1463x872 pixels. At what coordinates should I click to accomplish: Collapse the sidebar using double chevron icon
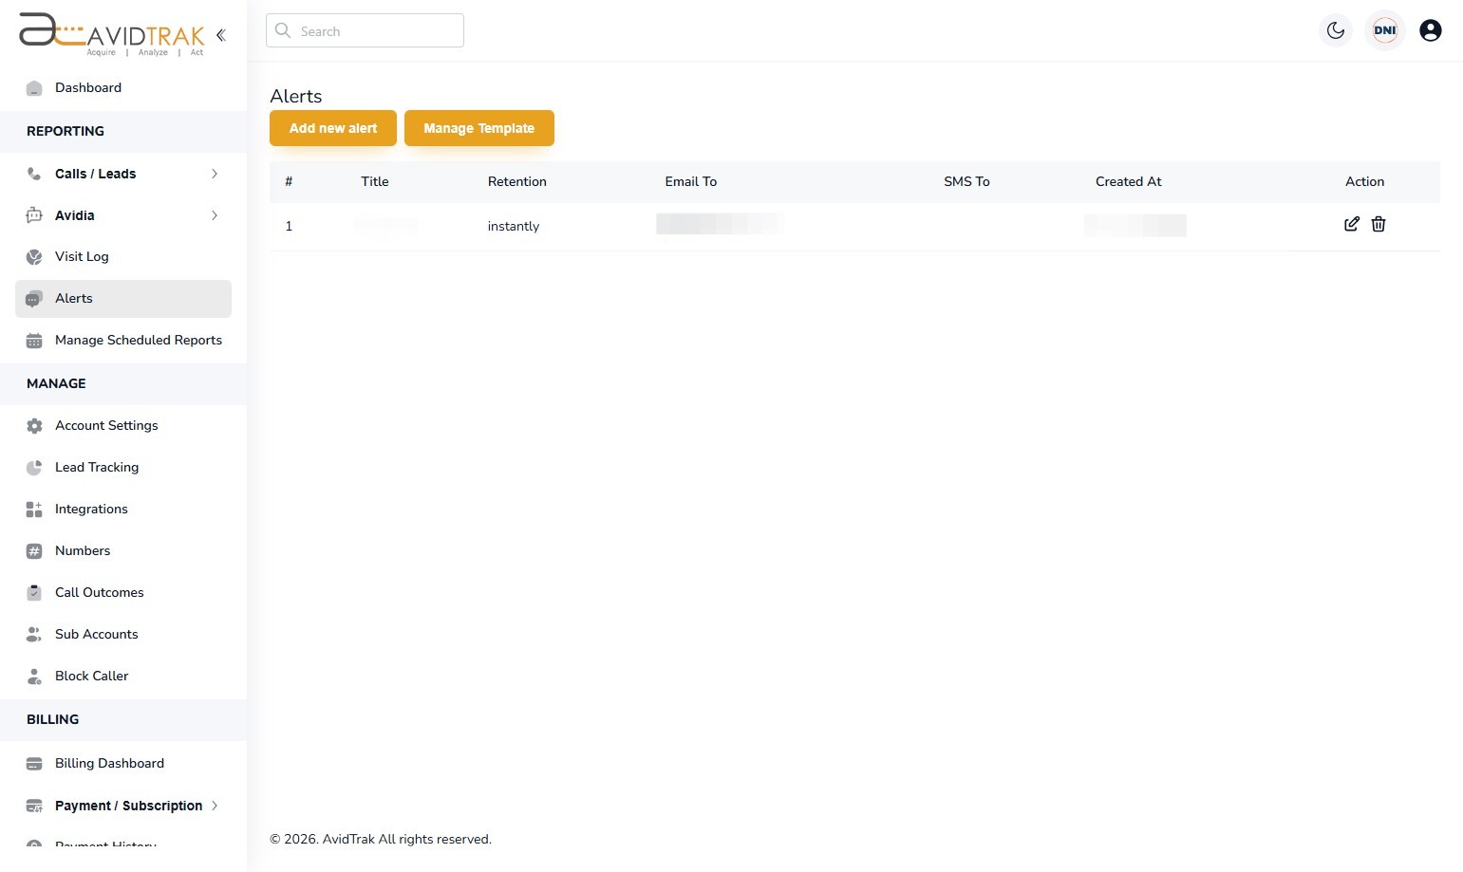[x=220, y=35]
